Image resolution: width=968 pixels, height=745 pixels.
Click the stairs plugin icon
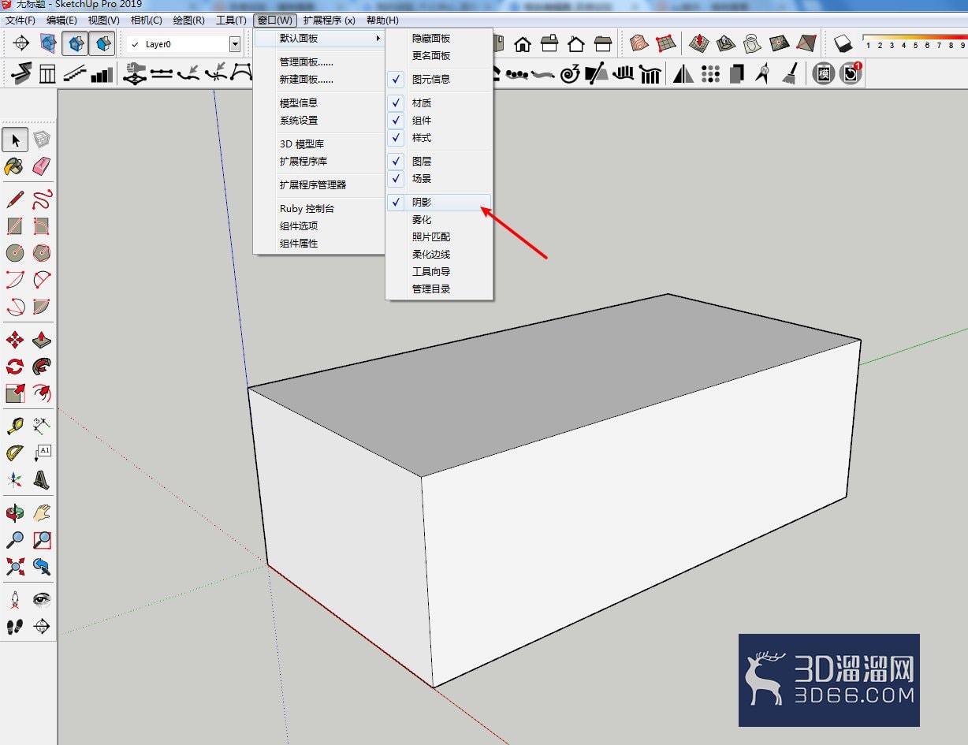(74, 74)
